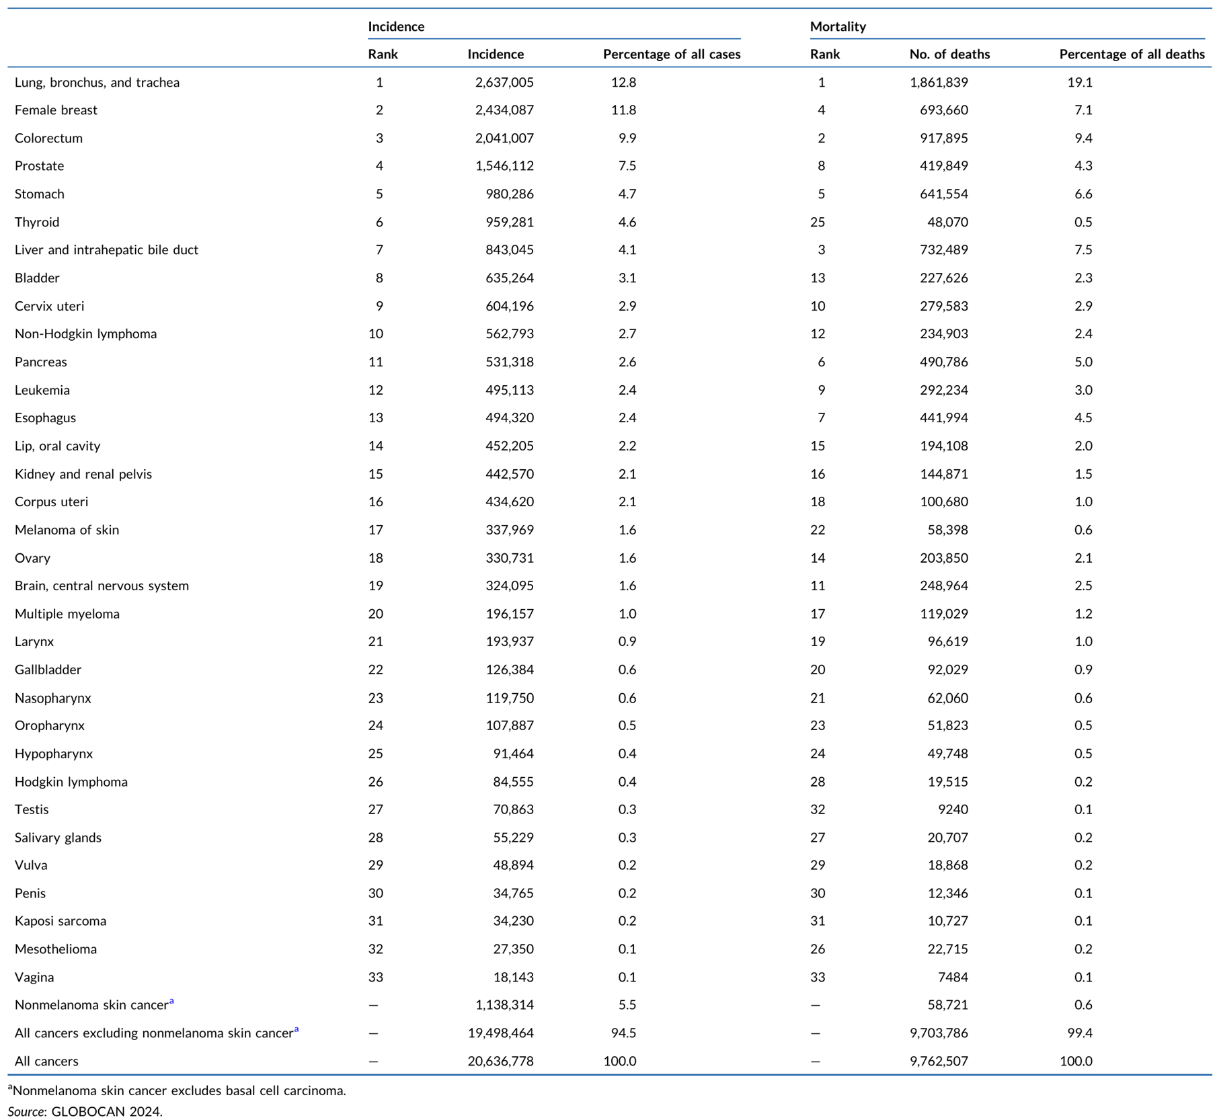Click the Kaposi sarcoma row label

tap(61, 920)
